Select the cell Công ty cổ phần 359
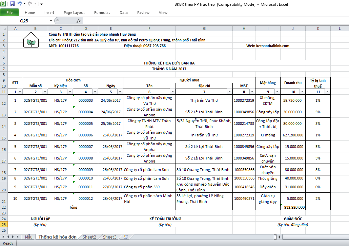 pyautogui.click(x=149, y=187)
